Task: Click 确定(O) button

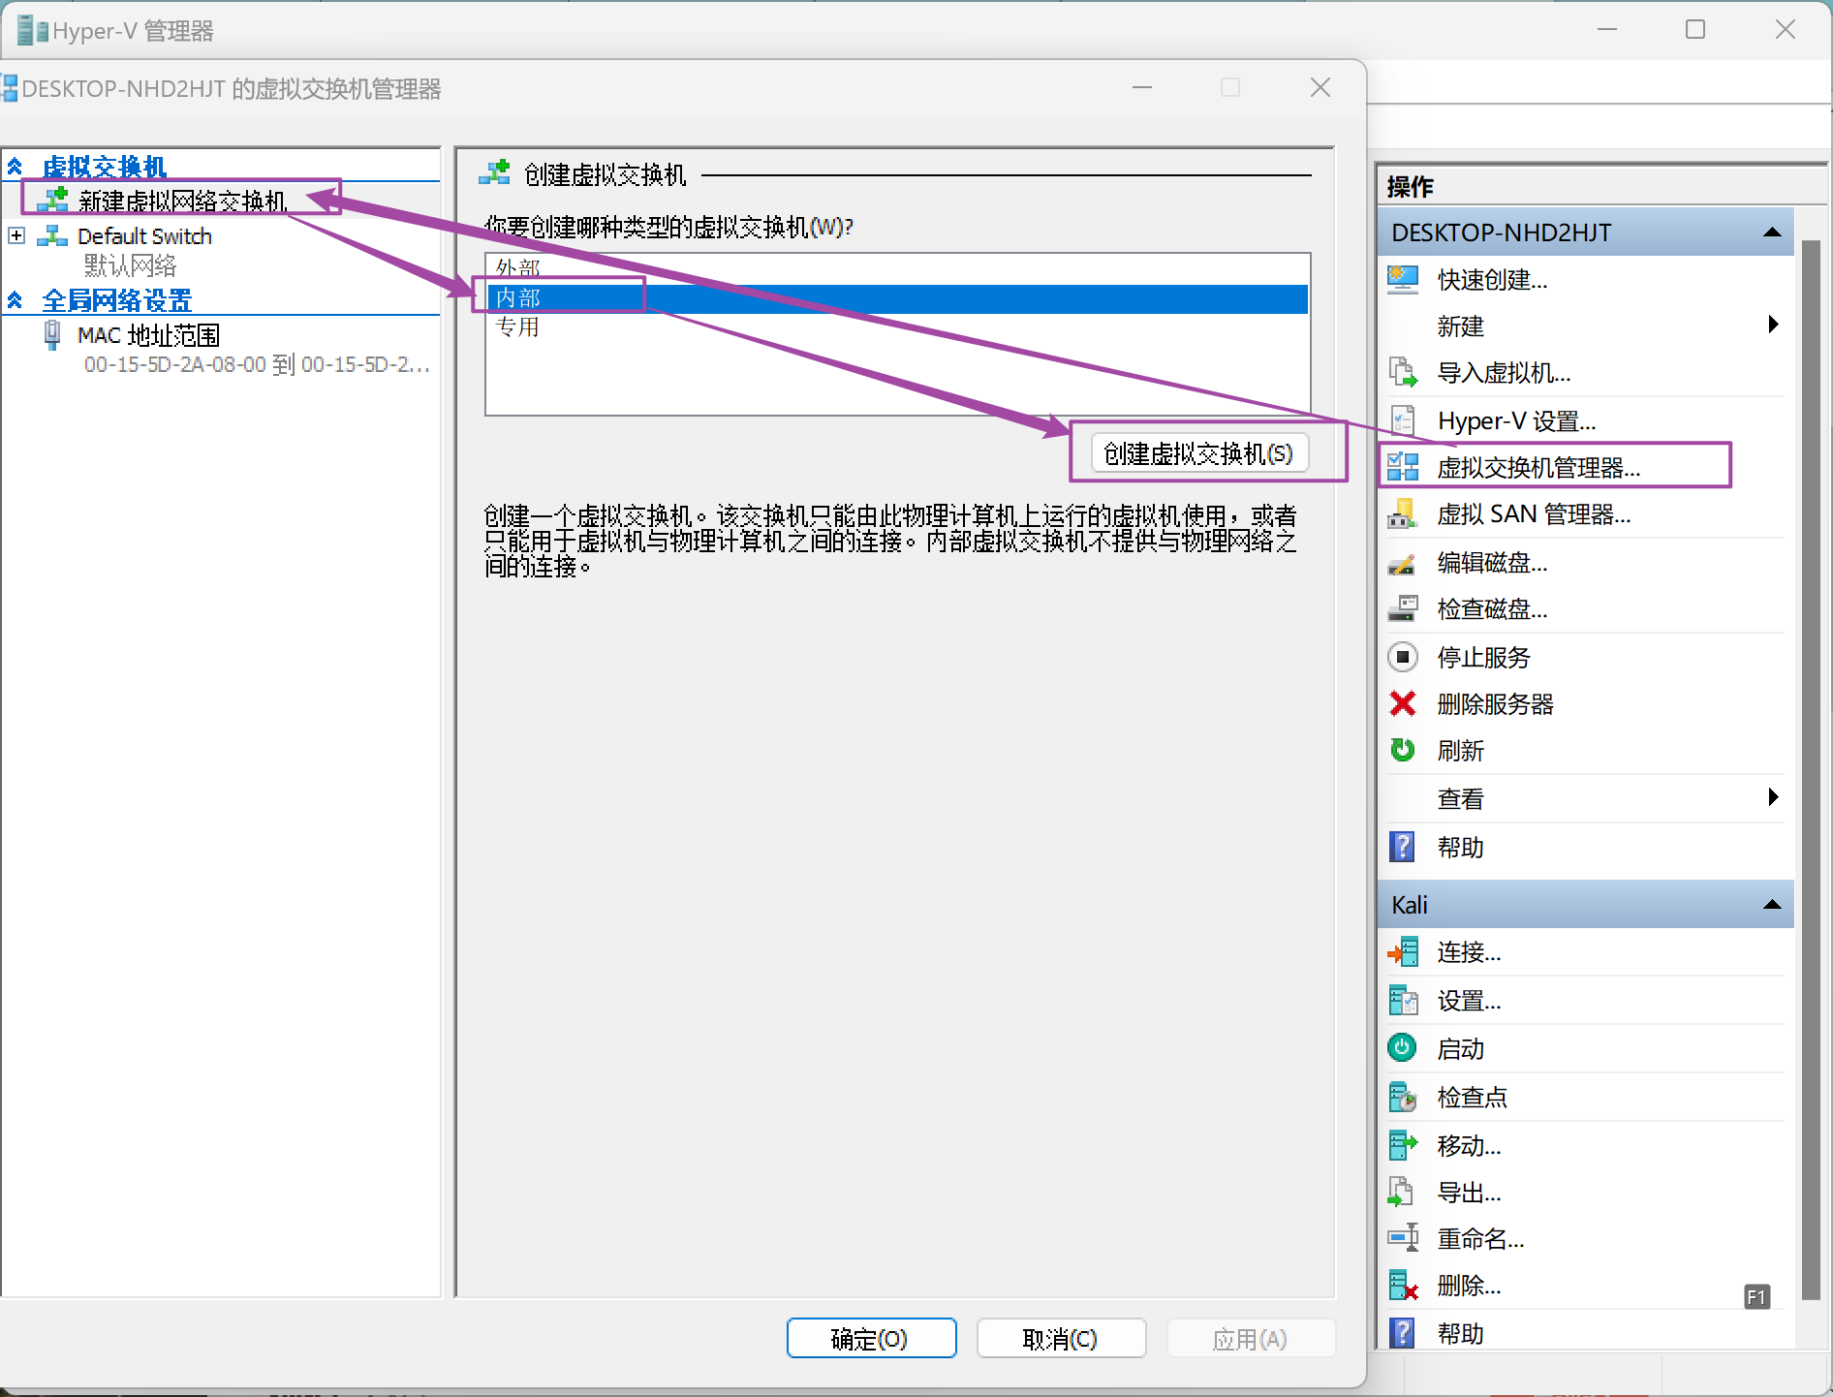Action: point(871,1338)
